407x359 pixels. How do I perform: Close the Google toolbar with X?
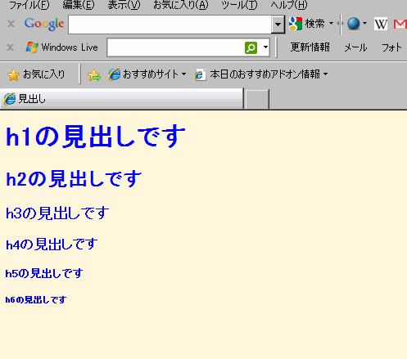11,24
